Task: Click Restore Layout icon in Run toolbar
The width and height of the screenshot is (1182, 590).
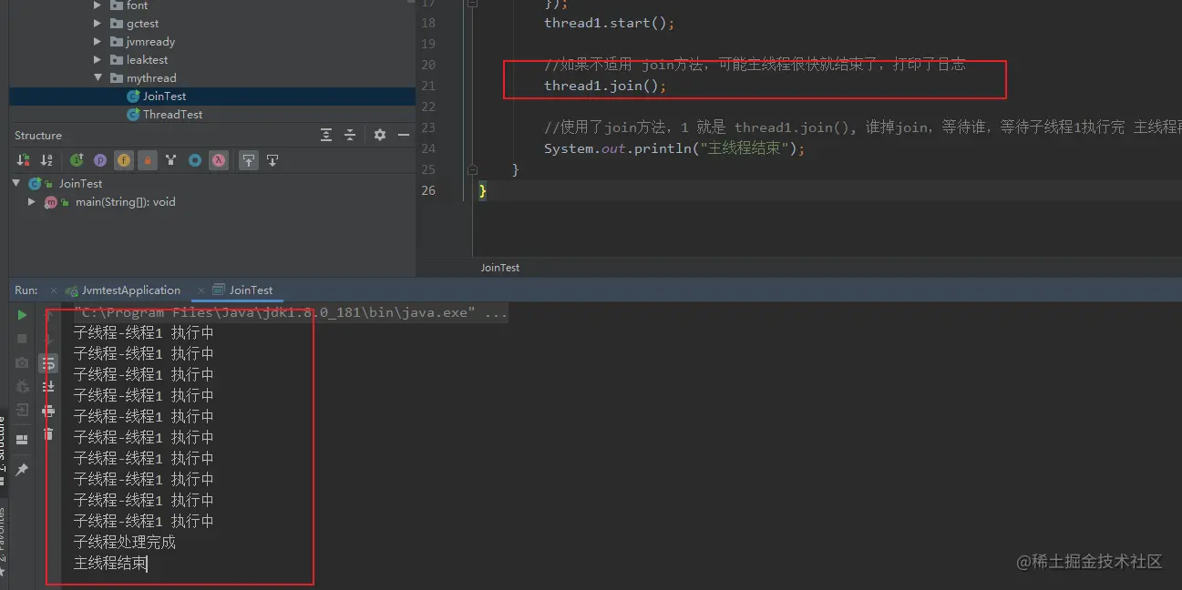Action: click(23, 440)
